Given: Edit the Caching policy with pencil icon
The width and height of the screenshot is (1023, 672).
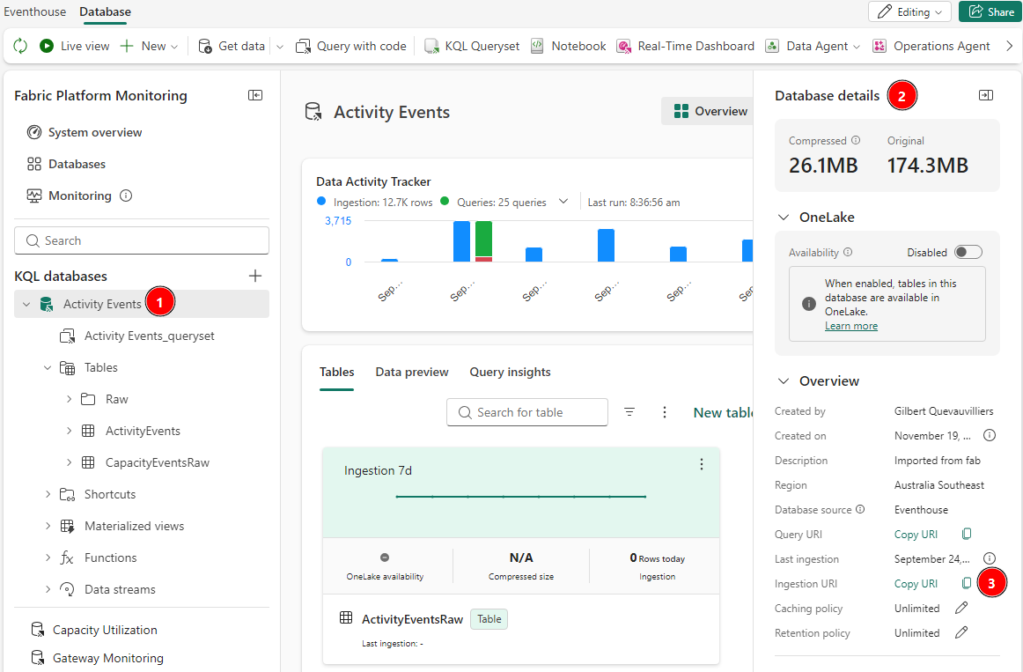Looking at the screenshot, I should coord(961,608).
